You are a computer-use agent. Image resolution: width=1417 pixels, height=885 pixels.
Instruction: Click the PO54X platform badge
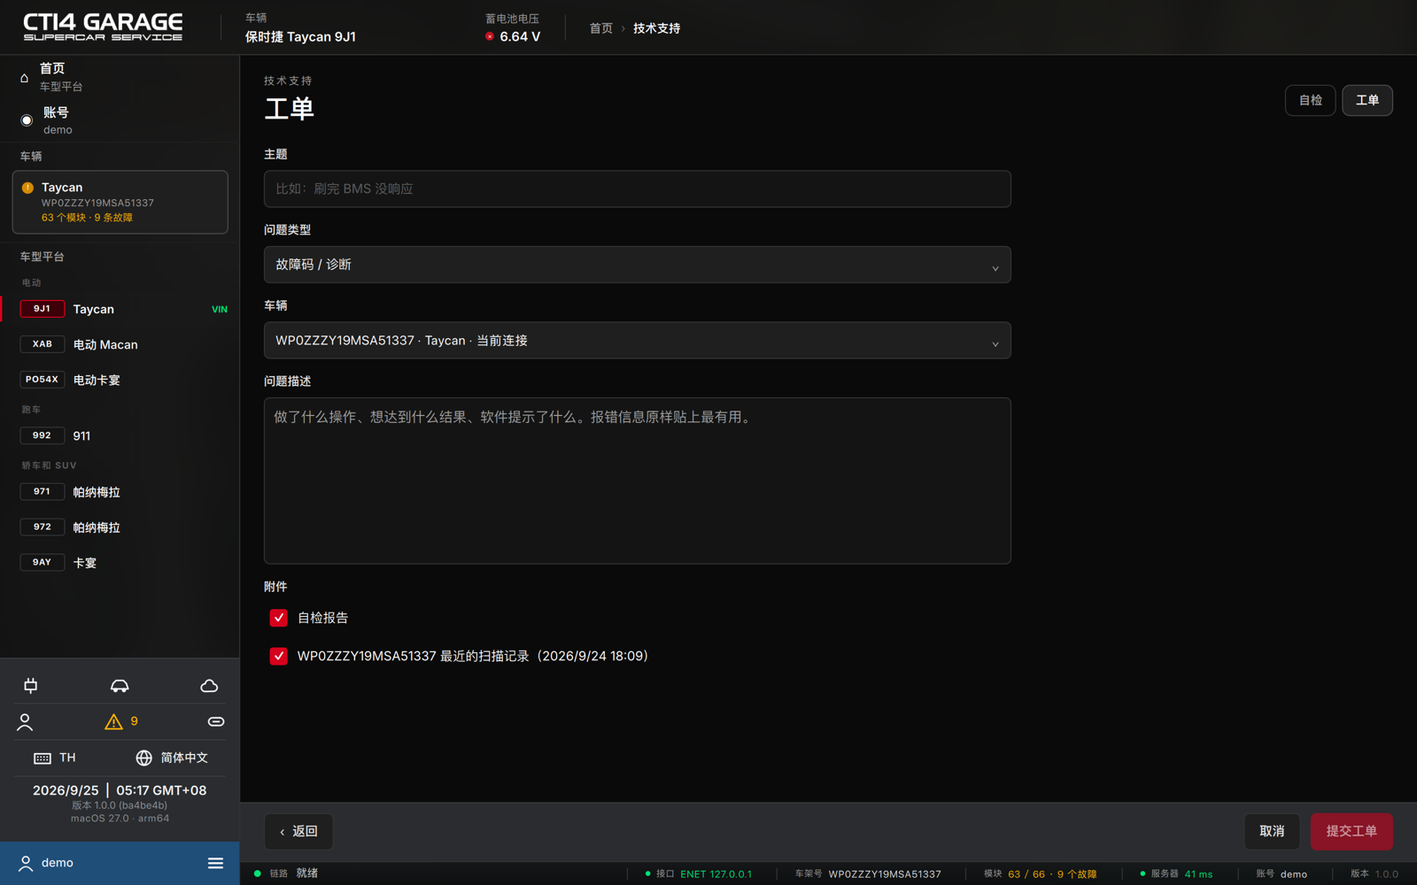point(42,380)
